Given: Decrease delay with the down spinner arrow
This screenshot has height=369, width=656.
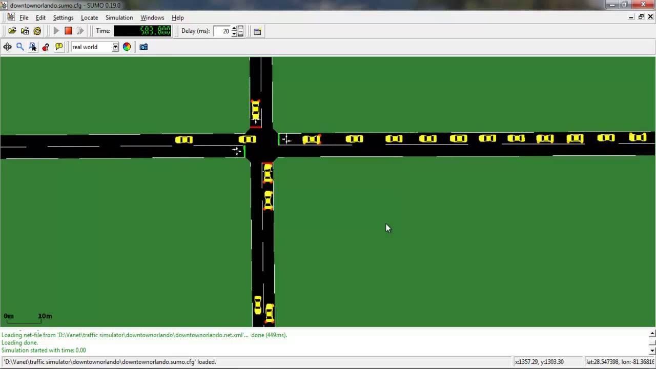Looking at the screenshot, I should (x=234, y=34).
